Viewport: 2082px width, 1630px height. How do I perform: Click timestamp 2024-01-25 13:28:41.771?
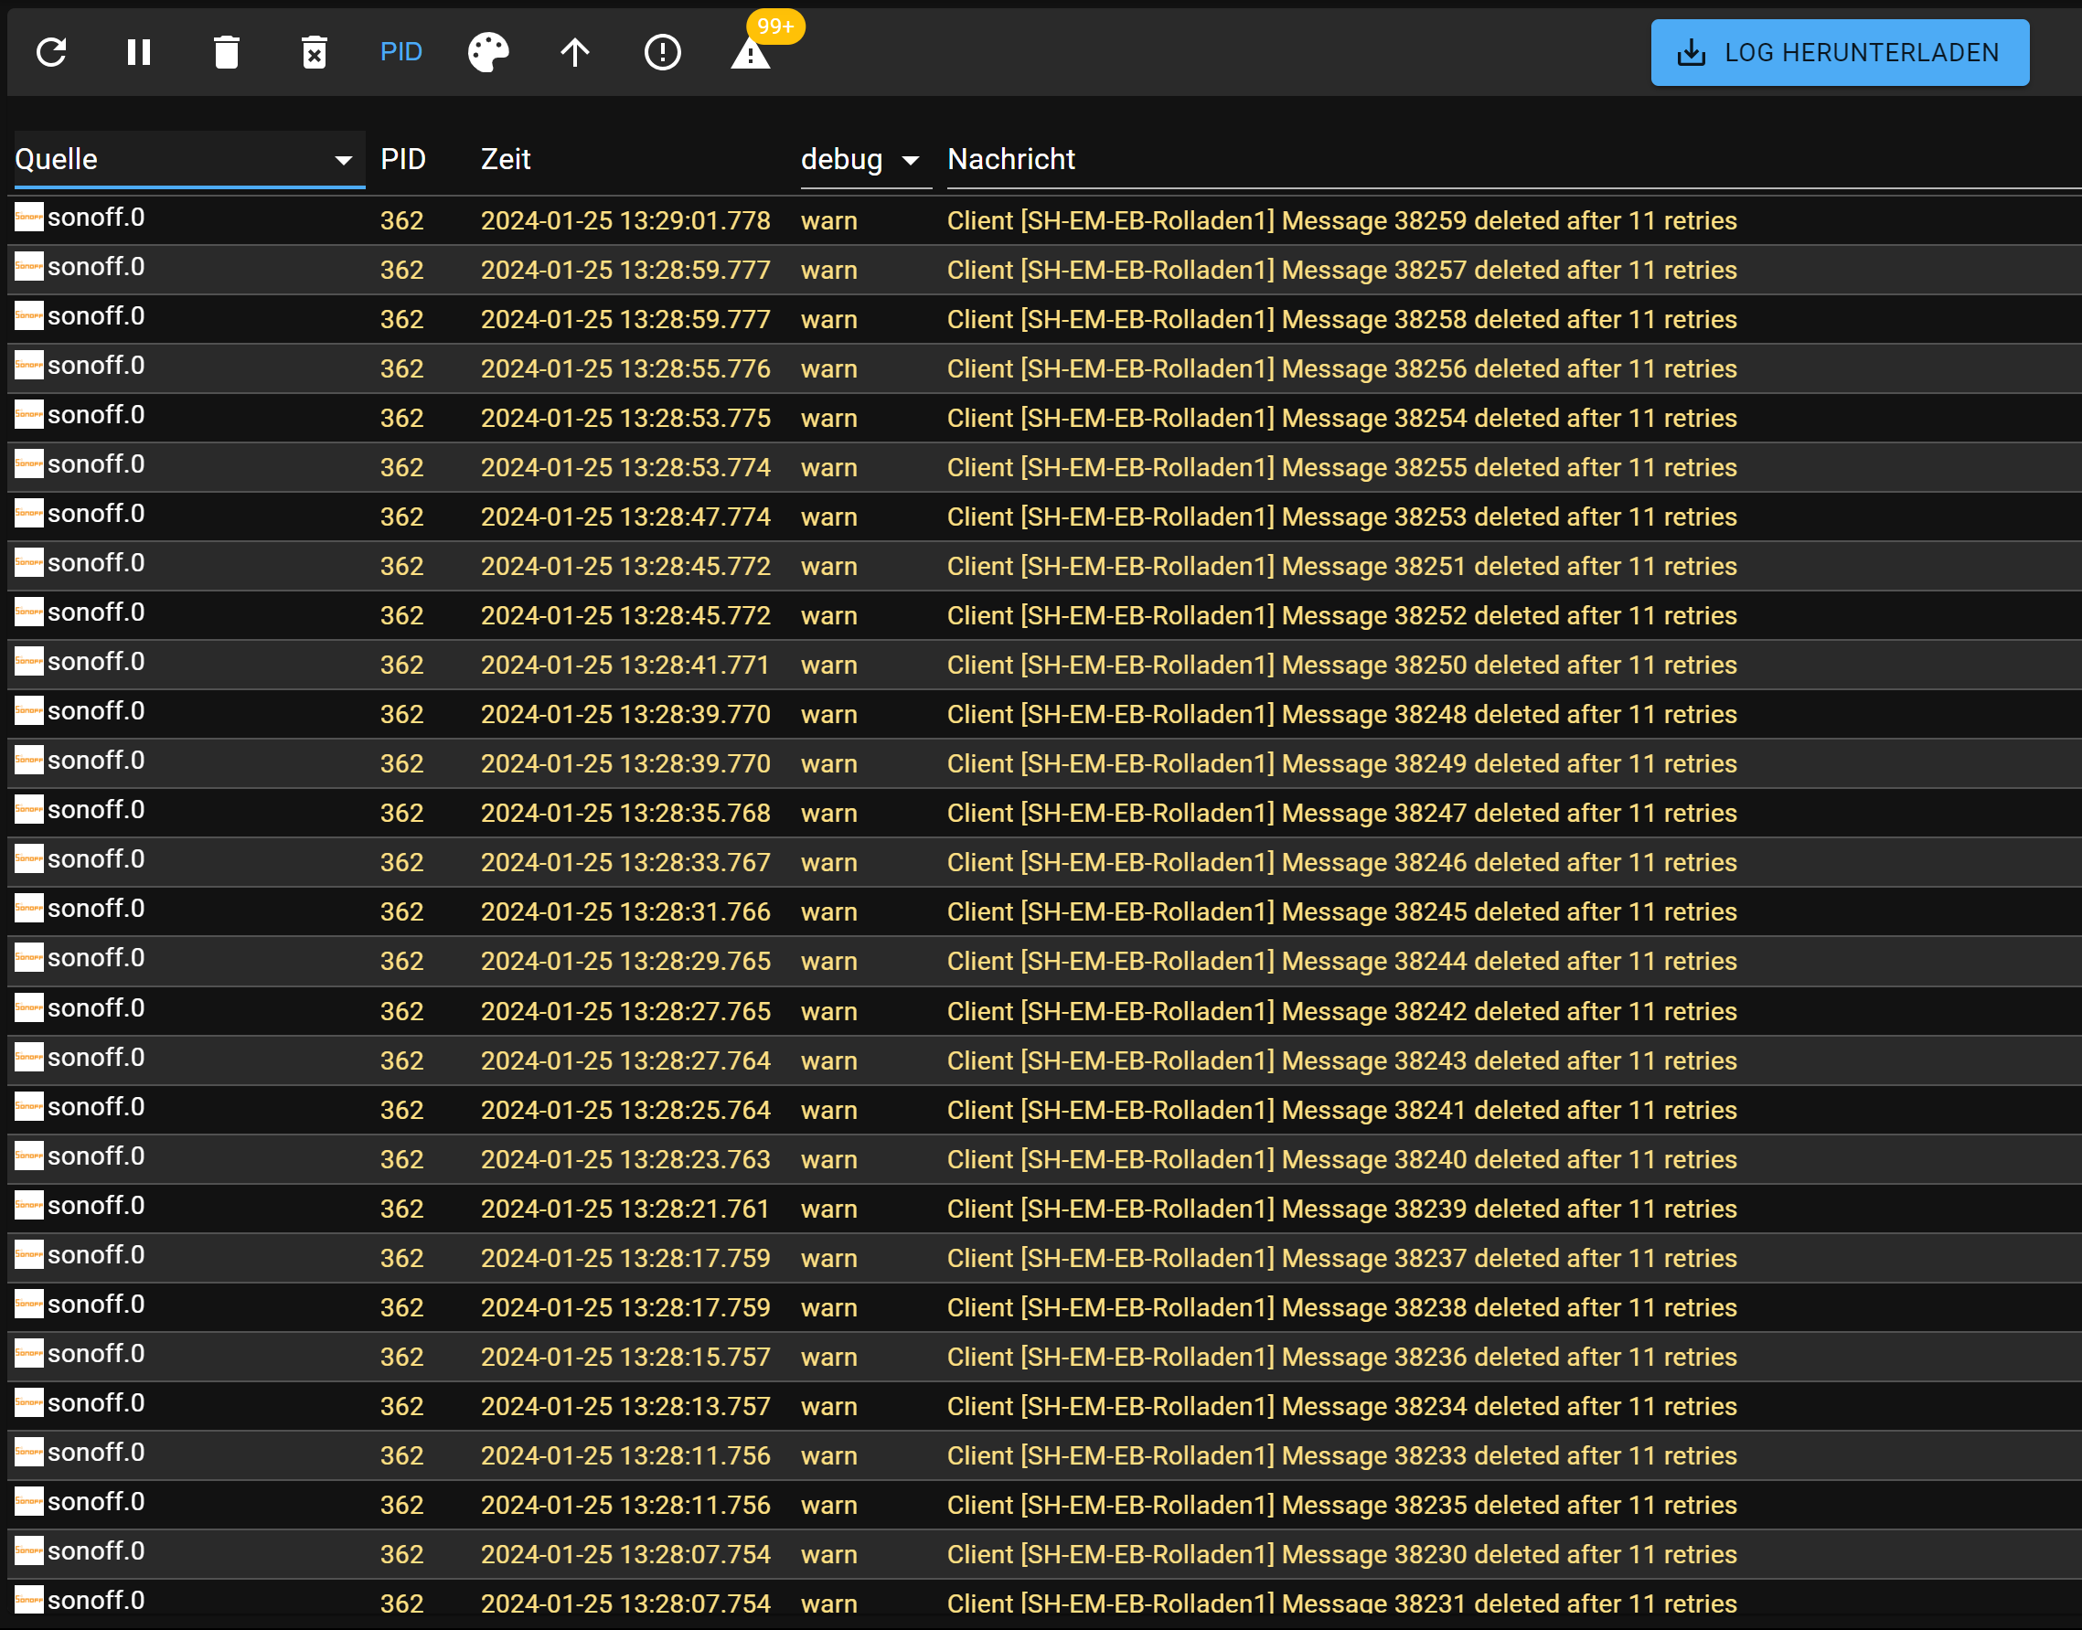pos(625,666)
